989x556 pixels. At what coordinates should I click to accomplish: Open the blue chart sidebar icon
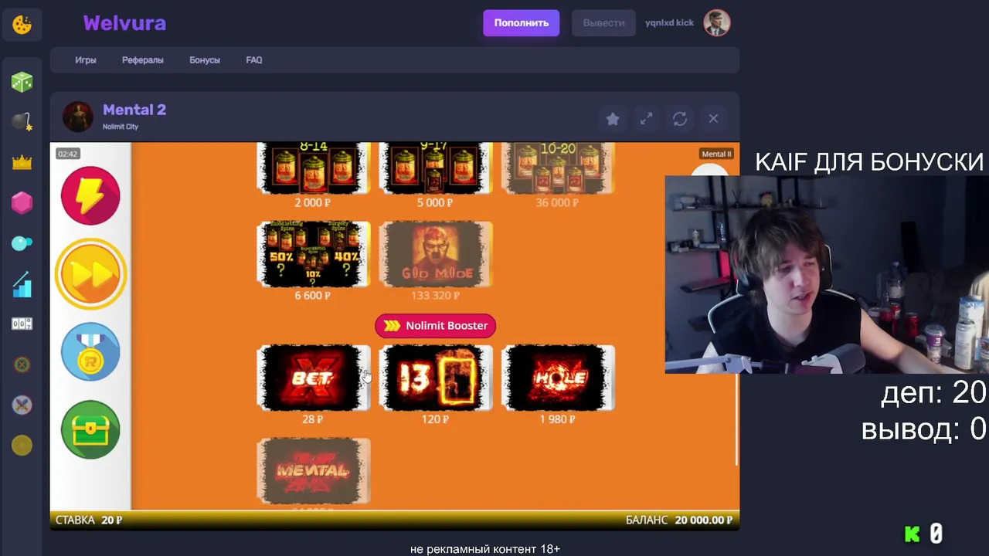click(22, 284)
